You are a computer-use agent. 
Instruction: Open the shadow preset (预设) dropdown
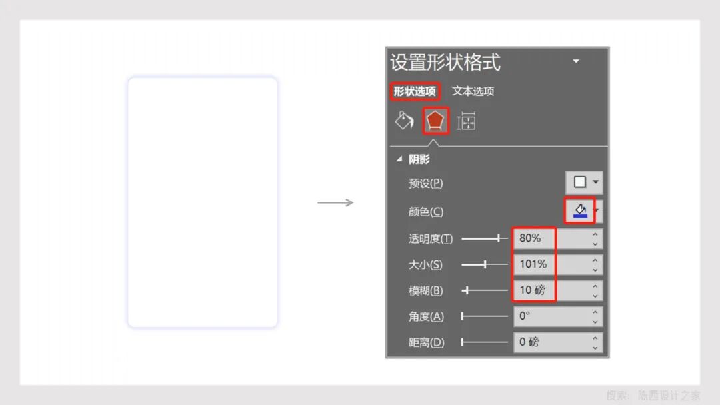click(584, 182)
